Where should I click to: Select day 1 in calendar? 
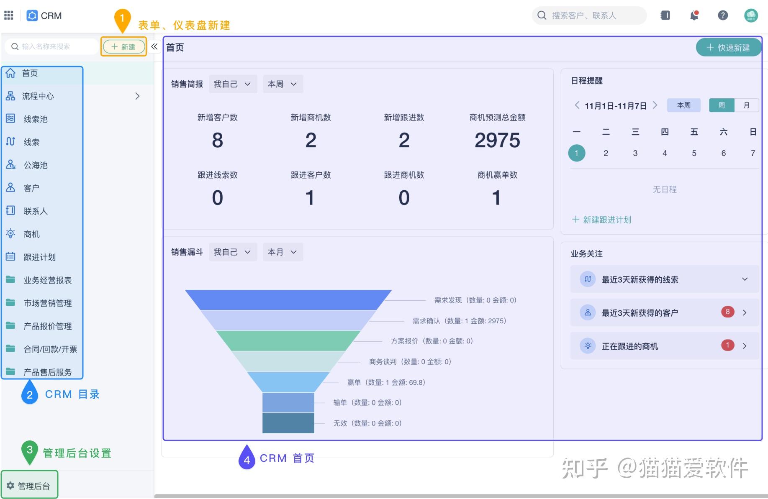pyautogui.click(x=577, y=153)
